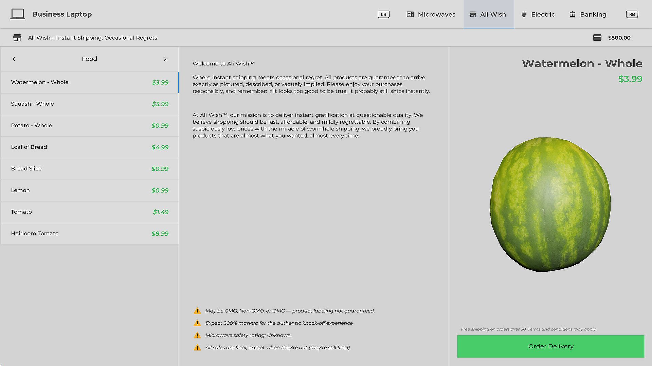The width and height of the screenshot is (652, 366).
Task: Click the Microwaves tab icon
Action: [x=410, y=14]
